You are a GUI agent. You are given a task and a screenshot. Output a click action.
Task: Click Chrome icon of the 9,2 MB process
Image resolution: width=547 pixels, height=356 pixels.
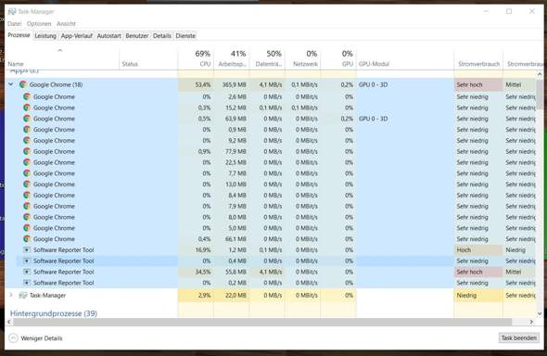tap(27, 141)
